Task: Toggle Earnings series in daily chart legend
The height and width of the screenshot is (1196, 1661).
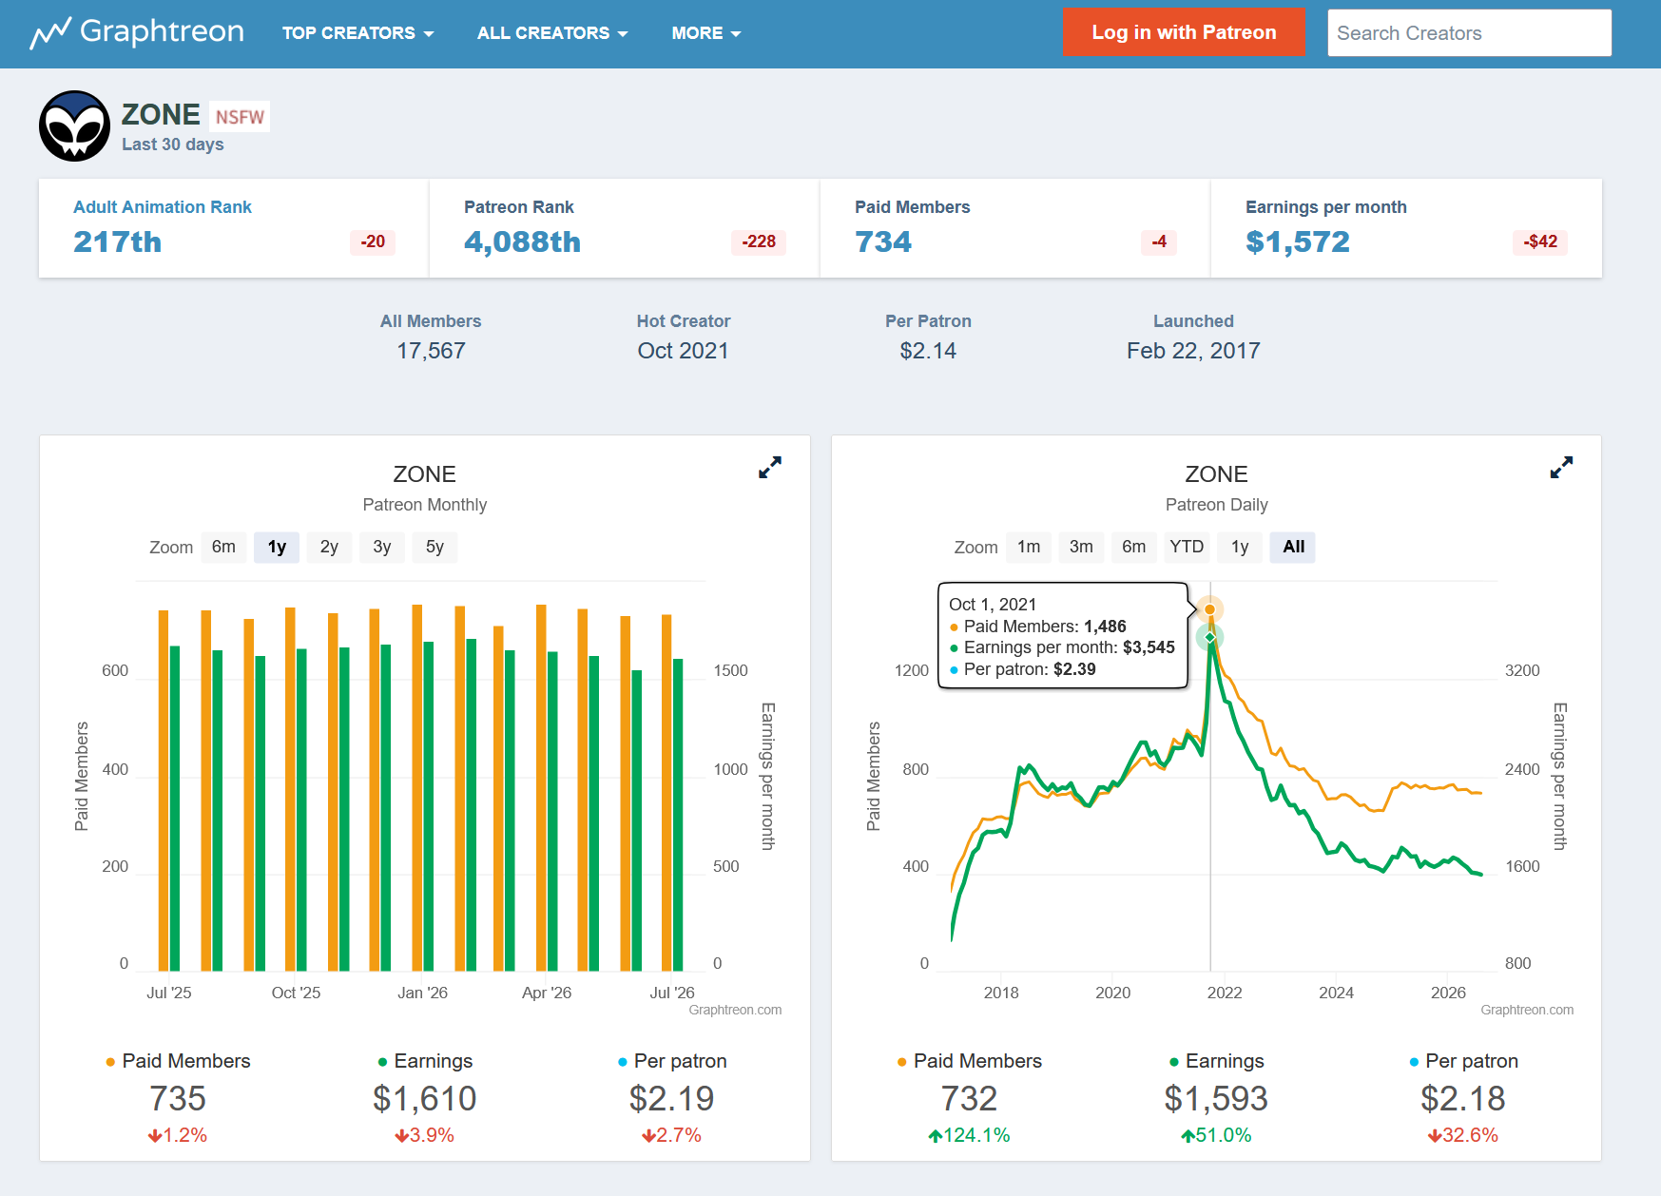Action: tap(1216, 1061)
